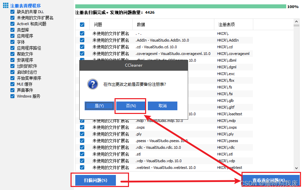The height and width of the screenshot is (190, 303).
Task: Click 取消 in the CCleaner dialog
Action: [163, 106]
